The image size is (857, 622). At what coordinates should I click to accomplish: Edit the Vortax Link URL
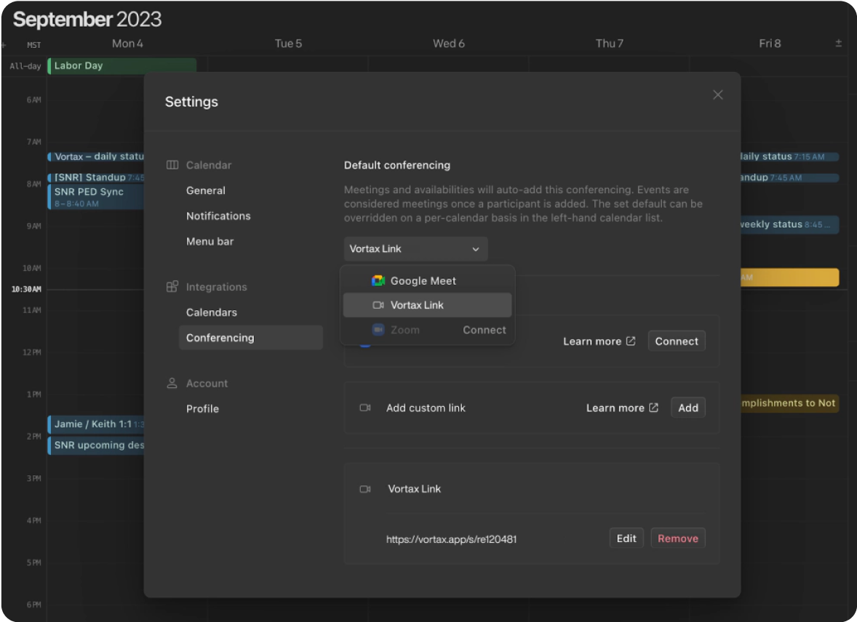626,538
